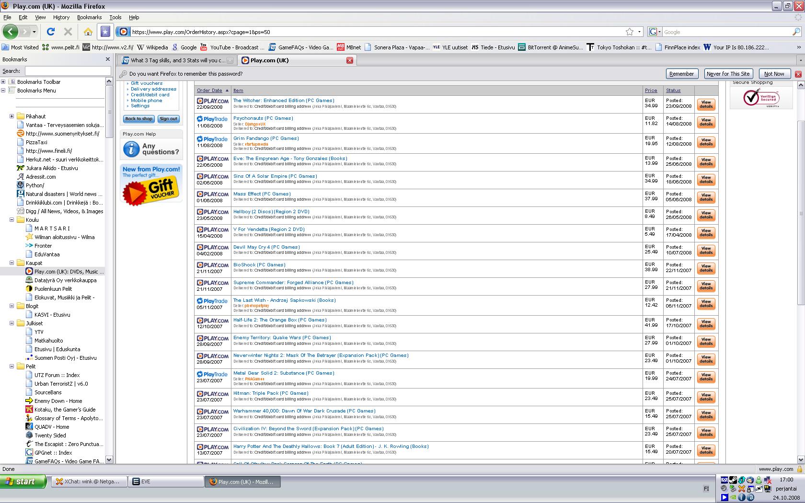Click the Gift Voucher promo image
805x503 pixels.
(151, 184)
